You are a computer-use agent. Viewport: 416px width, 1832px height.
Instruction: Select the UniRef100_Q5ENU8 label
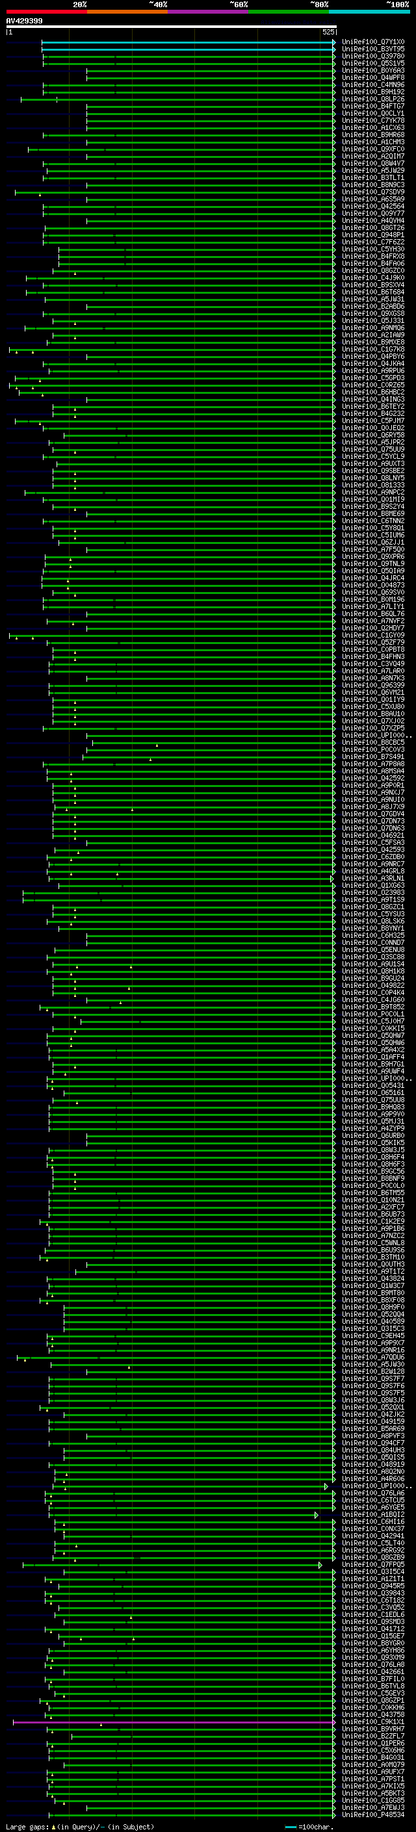(373, 949)
